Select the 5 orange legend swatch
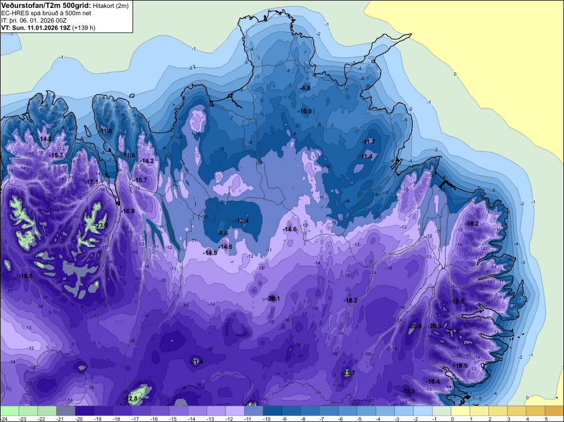 coord(554,411)
